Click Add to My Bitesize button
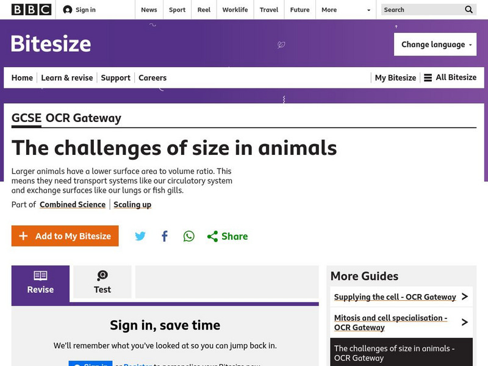 [x=65, y=236]
